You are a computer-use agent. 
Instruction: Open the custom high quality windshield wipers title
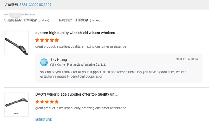pos(76,33)
